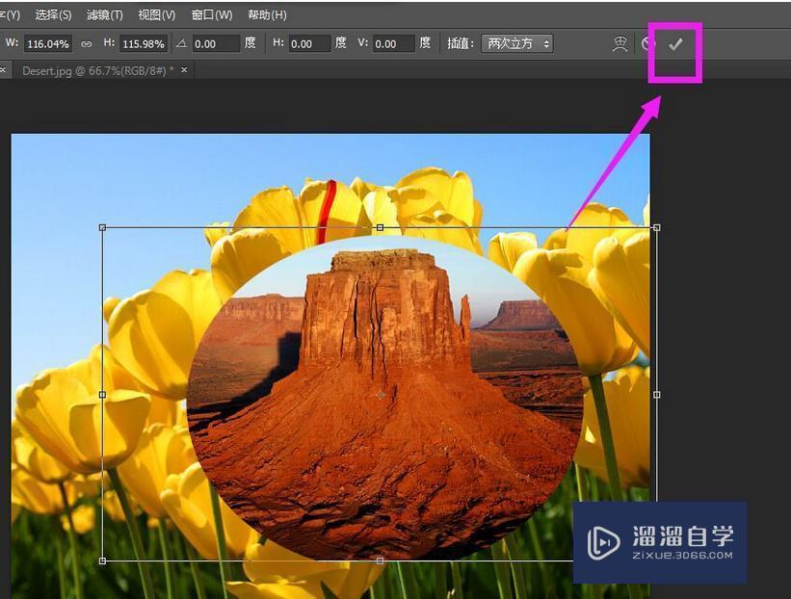Click the rotation angle field
Image resolution: width=791 pixels, height=599 pixels.
click(x=216, y=44)
